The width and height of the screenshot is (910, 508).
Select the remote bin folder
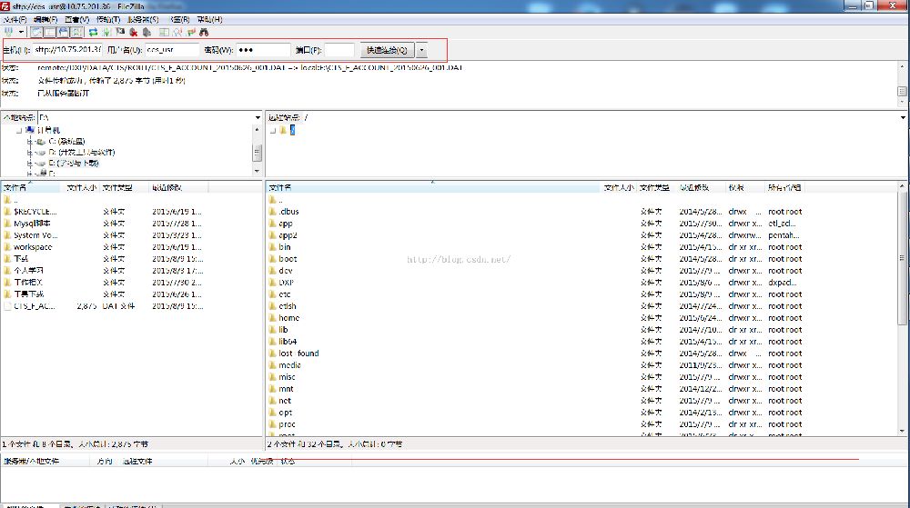point(284,247)
